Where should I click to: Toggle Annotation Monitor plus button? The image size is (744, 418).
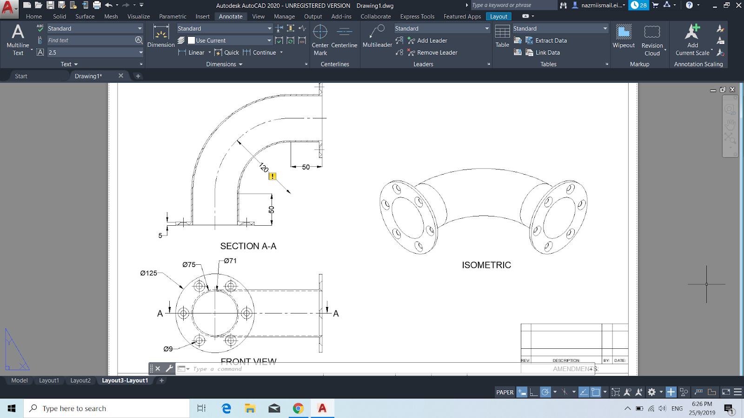671,392
